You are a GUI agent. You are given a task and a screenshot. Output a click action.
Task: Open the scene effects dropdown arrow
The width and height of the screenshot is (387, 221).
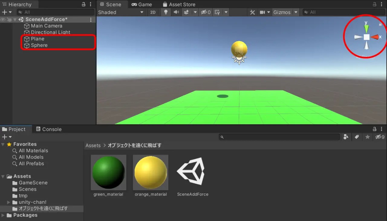click(x=195, y=12)
